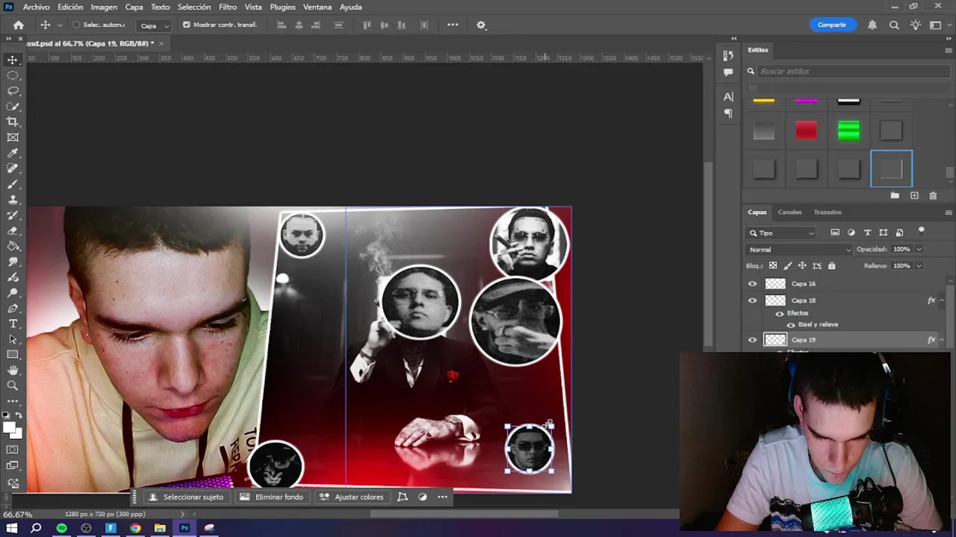Viewport: 956px width, 537px height.
Task: Switch to the Canales tab
Action: tap(789, 212)
